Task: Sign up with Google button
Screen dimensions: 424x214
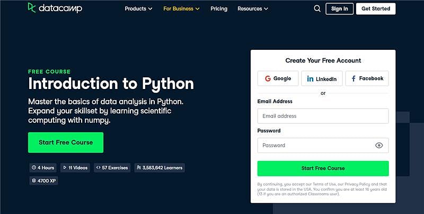Action: [x=278, y=78]
